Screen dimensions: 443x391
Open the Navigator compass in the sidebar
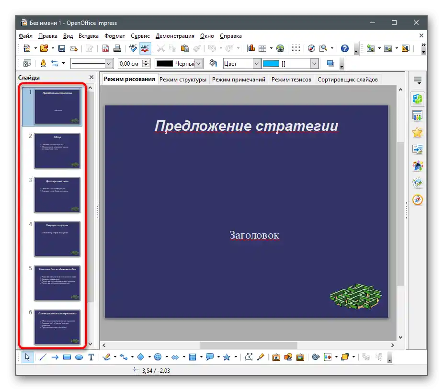coord(418,199)
